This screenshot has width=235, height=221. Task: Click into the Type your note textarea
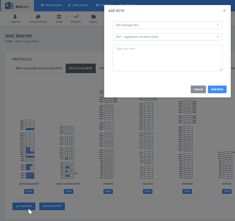(x=167, y=58)
